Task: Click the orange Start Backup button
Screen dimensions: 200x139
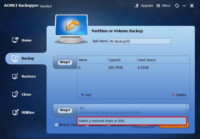Action: (173, 125)
